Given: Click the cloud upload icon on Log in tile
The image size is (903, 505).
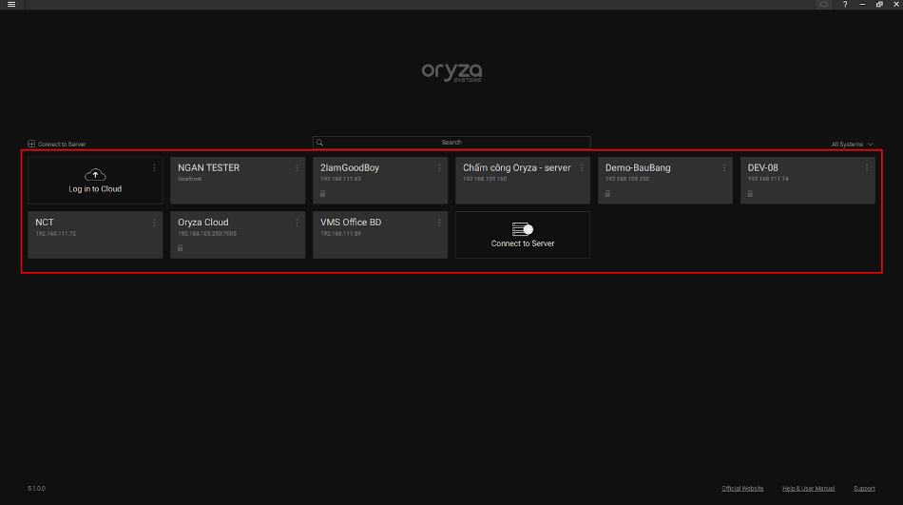Looking at the screenshot, I should (x=95, y=174).
